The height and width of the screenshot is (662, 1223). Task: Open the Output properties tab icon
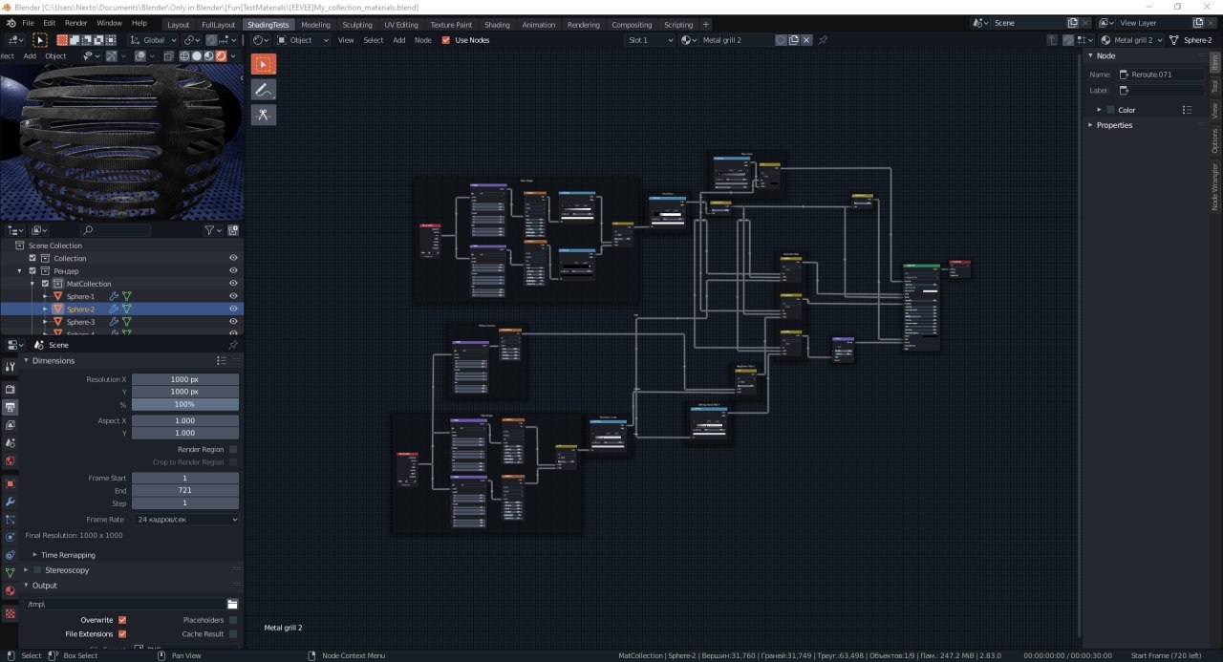[x=11, y=408]
